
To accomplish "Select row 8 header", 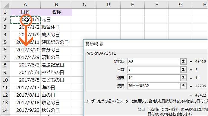I will coord(5,65).
